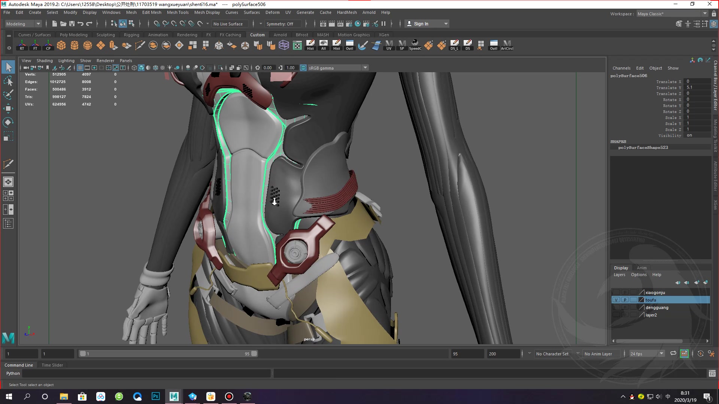719x404 pixels.
Task: Open the viewport Renderer menu
Action: click(105, 61)
